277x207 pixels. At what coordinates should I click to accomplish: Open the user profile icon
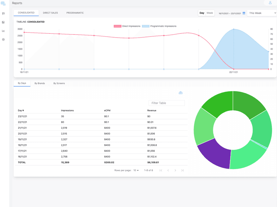click(270, 3)
